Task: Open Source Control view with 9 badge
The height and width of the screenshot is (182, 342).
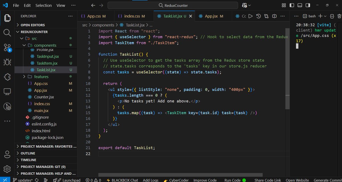Action: click(x=7, y=47)
